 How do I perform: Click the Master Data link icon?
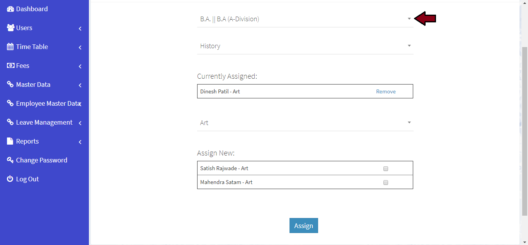click(x=10, y=84)
